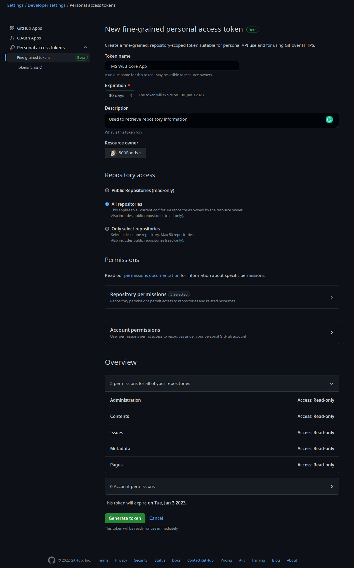Open Blog footer link
This screenshot has width=354, height=568.
coord(276,560)
